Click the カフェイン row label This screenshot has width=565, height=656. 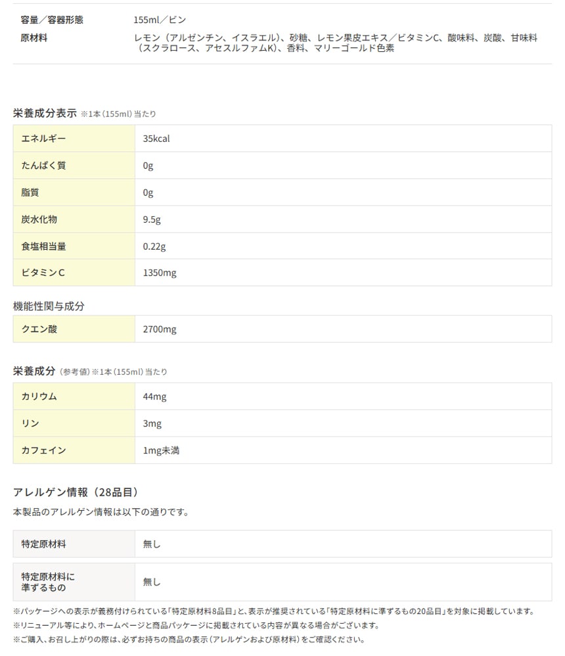(43, 450)
